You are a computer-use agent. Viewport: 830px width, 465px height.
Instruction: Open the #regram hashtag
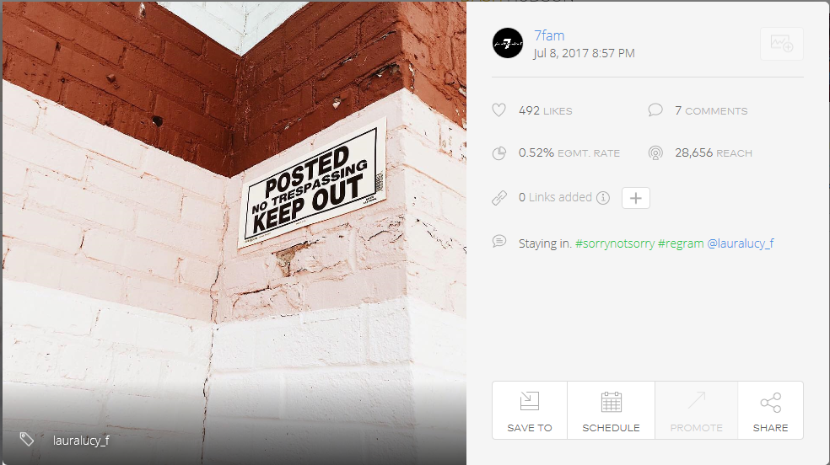pyautogui.click(x=681, y=243)
